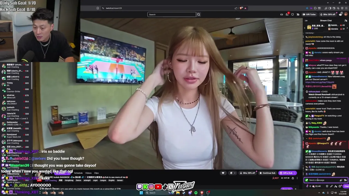Screen dimensions: 349x196
Task: Show previous gift leaderboard entry arrow
Action: (x=305, y=28)
